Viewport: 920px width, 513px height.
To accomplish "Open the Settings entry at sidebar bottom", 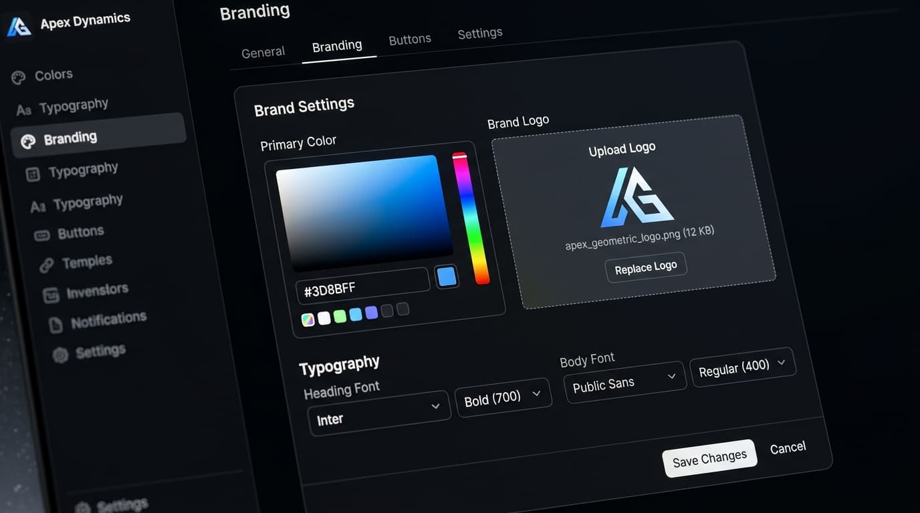I will coord(112,506).
